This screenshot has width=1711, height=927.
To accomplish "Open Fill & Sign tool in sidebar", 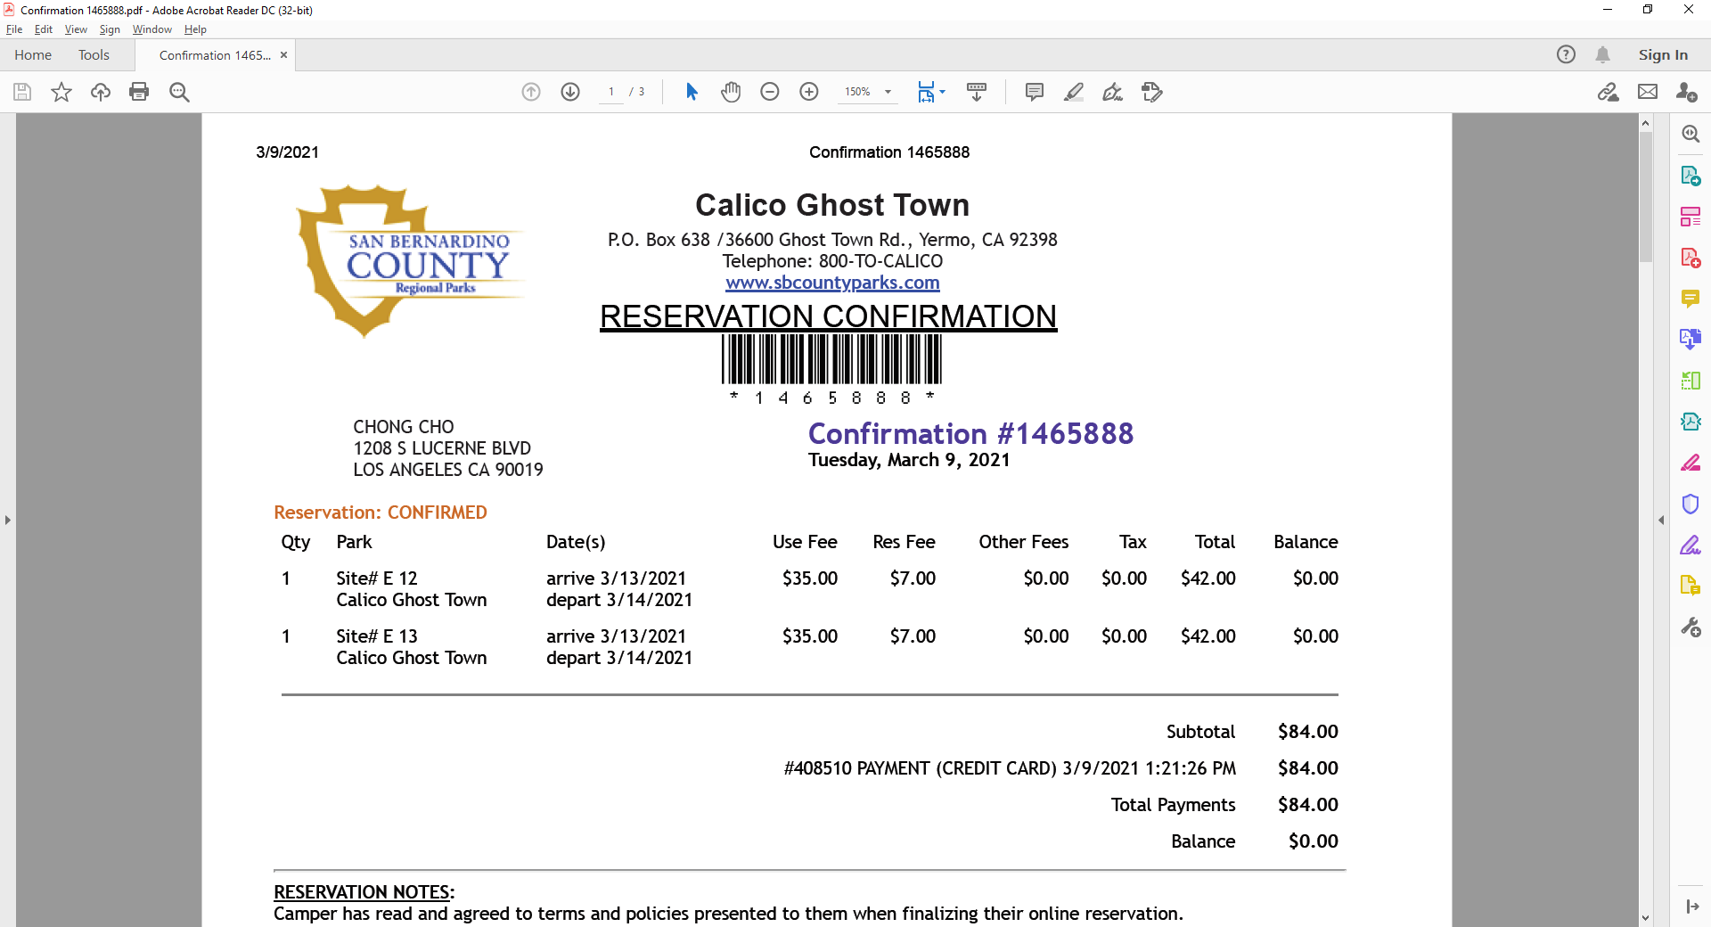I will (x=1691, y=545).
